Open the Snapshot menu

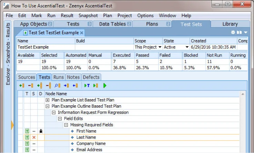tap(88, 16)
